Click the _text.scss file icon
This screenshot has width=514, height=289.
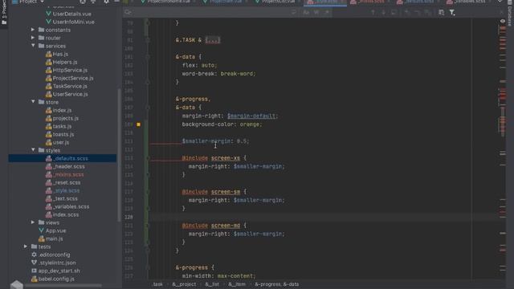coord(48,198)
